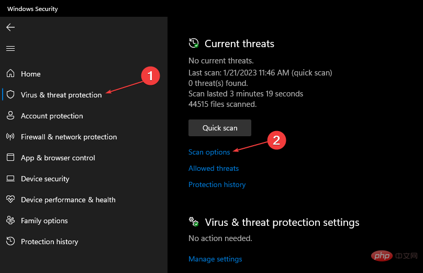The width and height of the screenshot is (423, 273).
Task: Open Firewall & network protection page
Action: 69,137
